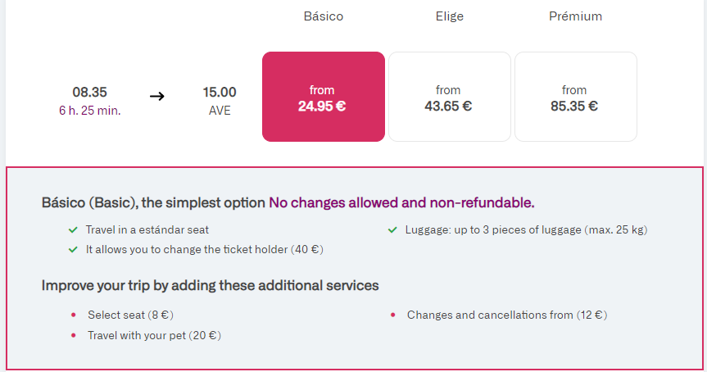Click the No changes allowed and non-refundable text
Image resolution: width=707 pixels, height=372 pixels.
tap(401, 202)
